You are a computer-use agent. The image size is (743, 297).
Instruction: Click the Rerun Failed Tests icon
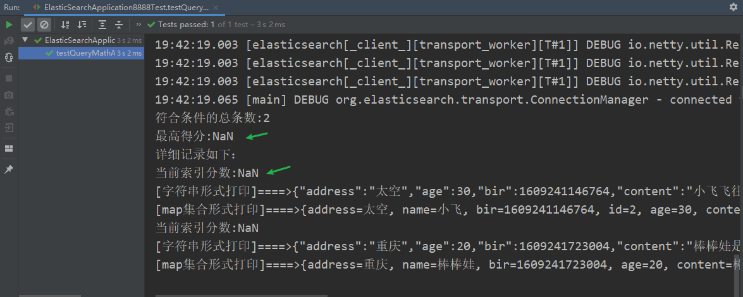click(x=8, y=41)
